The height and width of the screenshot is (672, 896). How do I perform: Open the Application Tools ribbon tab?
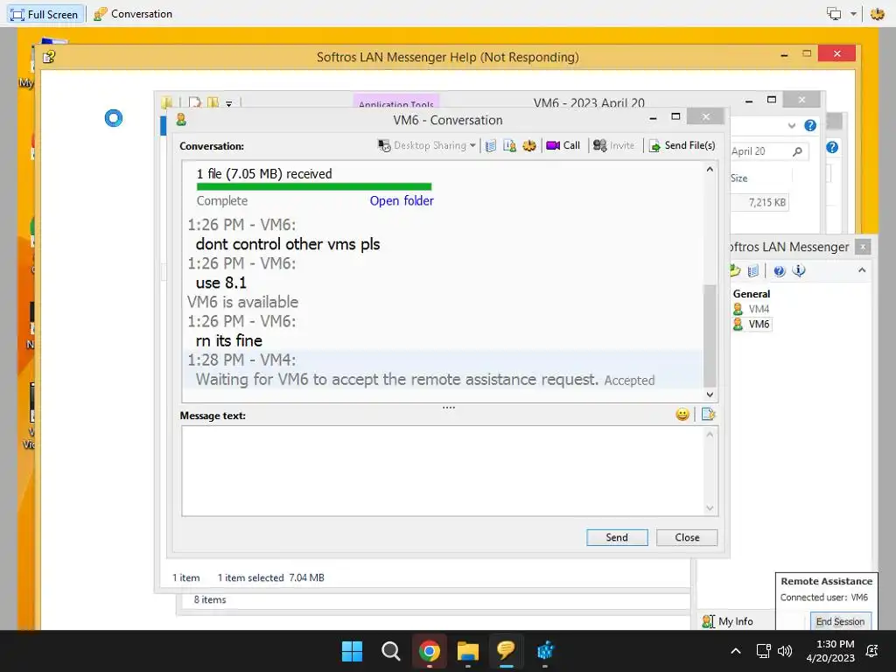pos(396,102)
